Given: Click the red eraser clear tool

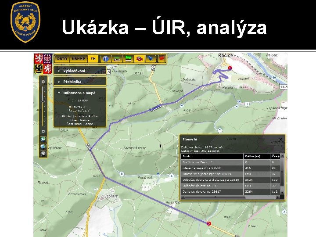Looking at the screenshot, I should click(x=162, y=59).
